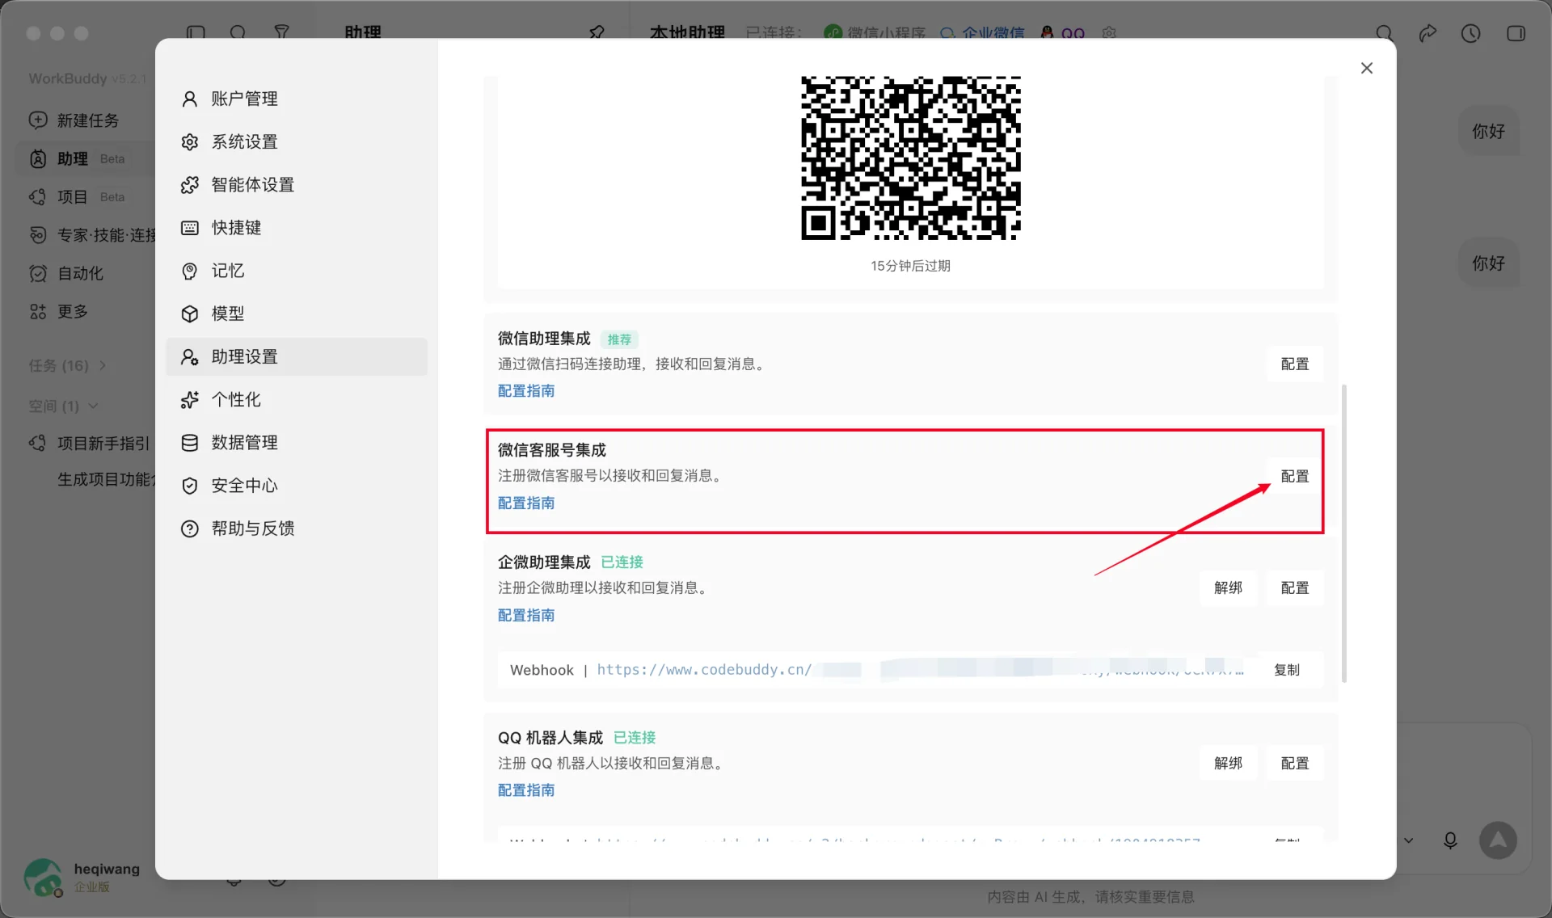
Task: Click 配置 for 微信助理集成
Action: point(1294,364)
